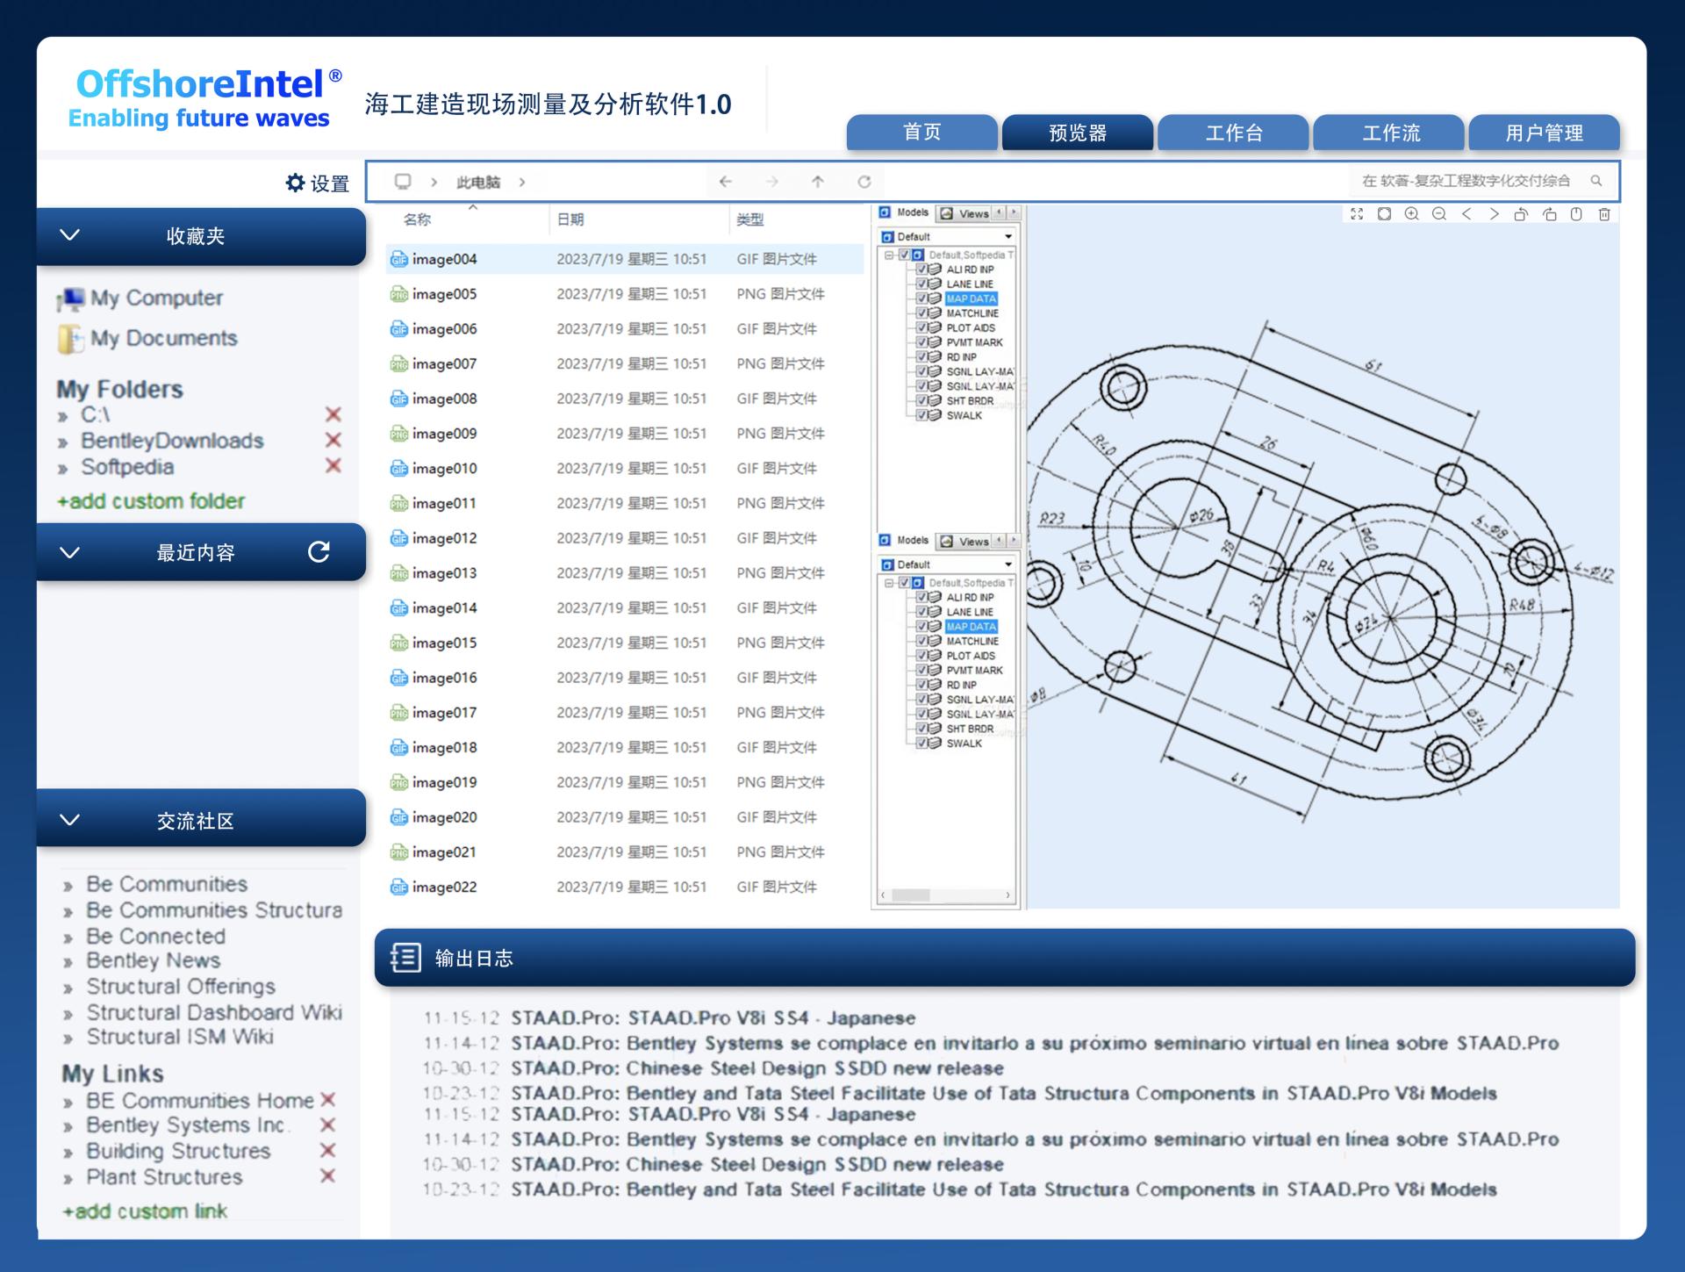Screen dimensions: 1685x1272
Task: Open the 用户管理 tab
Action: [1545, 133]
